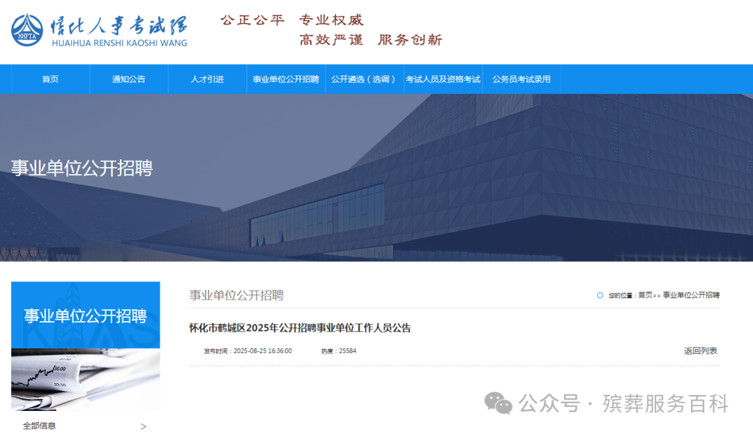Open the 首页 navigation tab
Screen dimensions: 753x434
pyautogui.click(x=50, y=79)
